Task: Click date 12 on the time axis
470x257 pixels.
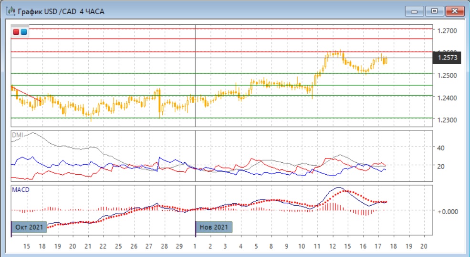Action: click(x=333, y=246)
